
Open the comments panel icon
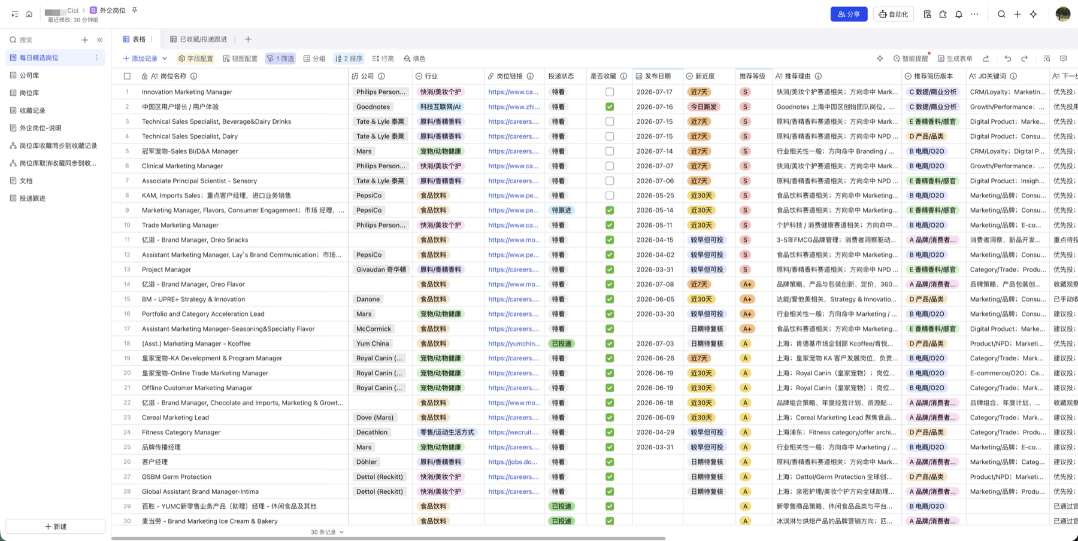1064,59
